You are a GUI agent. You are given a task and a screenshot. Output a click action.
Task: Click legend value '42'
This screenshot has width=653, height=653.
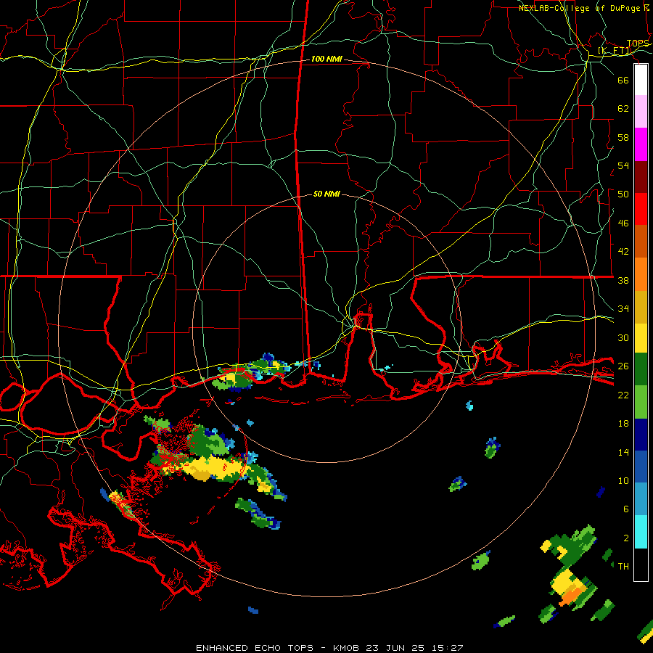pyautogui.click(x=623, y=252)
